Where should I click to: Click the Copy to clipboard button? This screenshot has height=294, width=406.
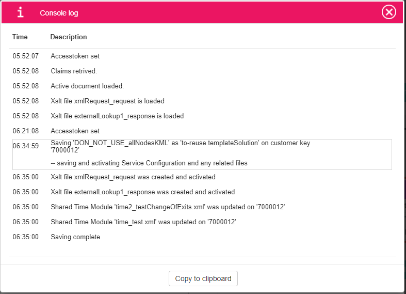[203, 278]
